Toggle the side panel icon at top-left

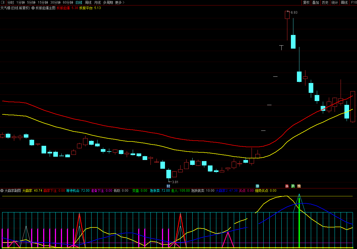pos(3,2)
